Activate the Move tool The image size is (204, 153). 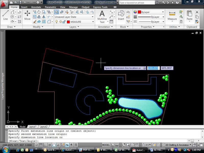(27, 15)
